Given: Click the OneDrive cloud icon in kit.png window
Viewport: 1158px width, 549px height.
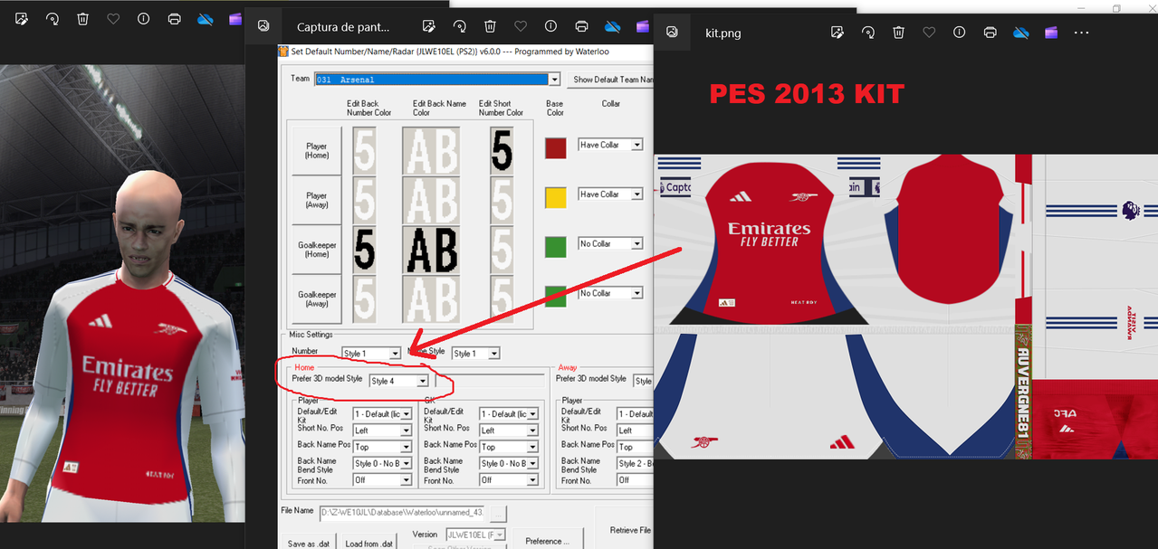Looking at the screenshot, I should point(1021,32).
